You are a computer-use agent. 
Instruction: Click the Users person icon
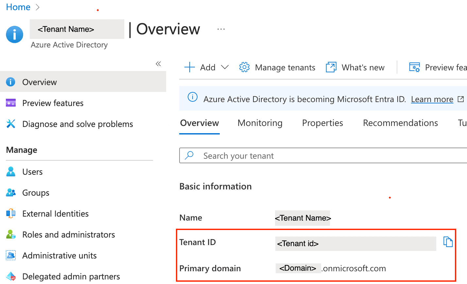click(11, 171)
